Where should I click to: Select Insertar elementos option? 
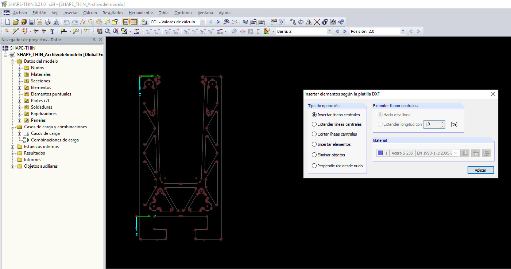(331, 144)
